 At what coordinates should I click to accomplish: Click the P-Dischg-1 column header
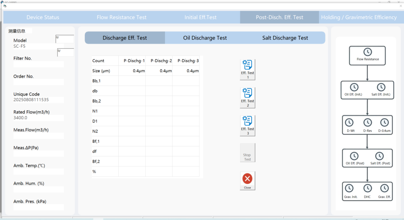coord(134,61)
